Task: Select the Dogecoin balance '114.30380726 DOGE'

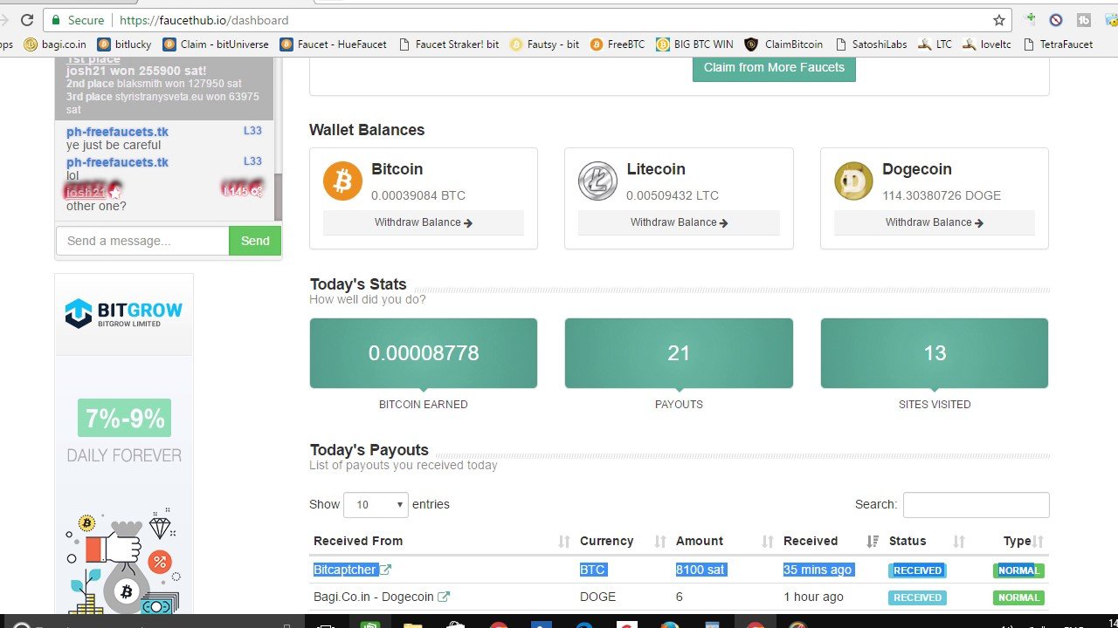Action: tap(942, 195)
